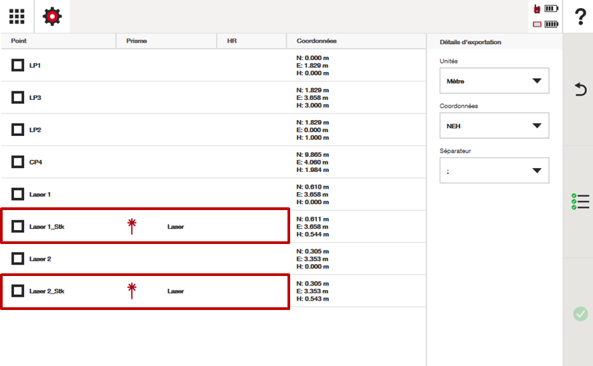This screenshot has height=366, width=593.
Task: Expand the Unités dropdown showing Mètre
Action: [494, 81]
